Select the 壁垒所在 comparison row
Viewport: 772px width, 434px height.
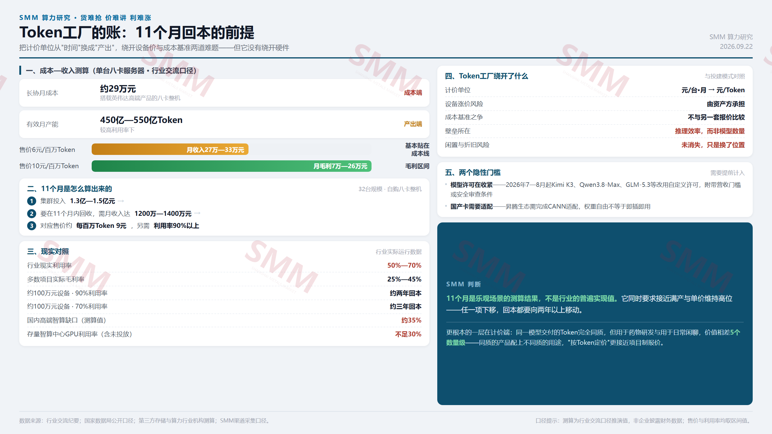595,131
